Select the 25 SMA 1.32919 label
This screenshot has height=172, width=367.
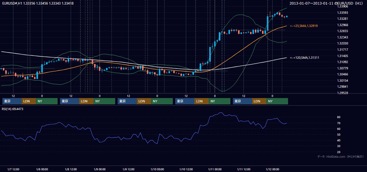pos(304,26)
